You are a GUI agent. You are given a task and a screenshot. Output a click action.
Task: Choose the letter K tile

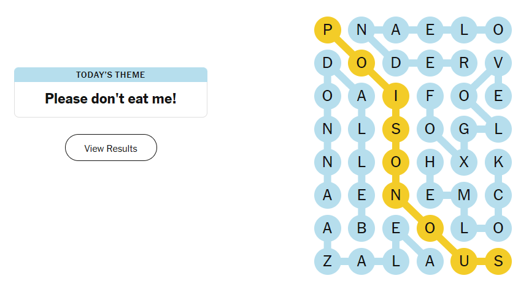498,162
